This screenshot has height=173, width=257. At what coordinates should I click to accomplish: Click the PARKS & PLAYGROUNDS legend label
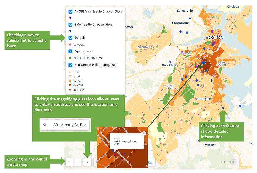tap(88, 58)
